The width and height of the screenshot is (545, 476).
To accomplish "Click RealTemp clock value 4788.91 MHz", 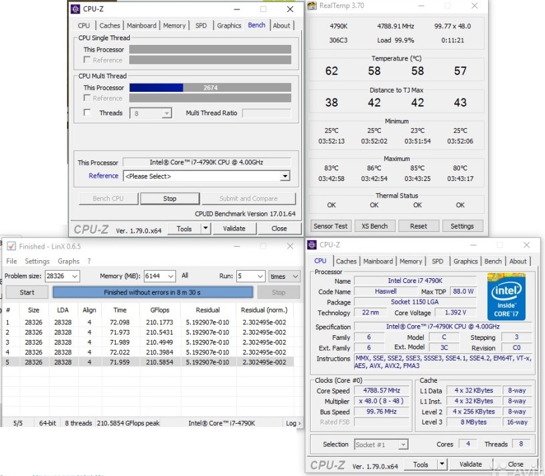I will 396,26.
